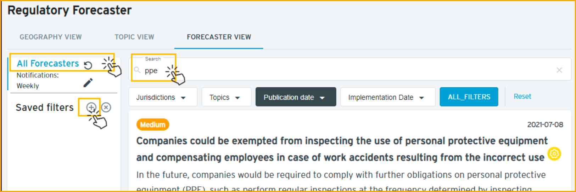Click the ALL_FILTERS button

pos(469,97)
